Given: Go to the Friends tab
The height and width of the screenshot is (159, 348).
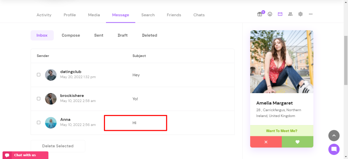Looking at the screenshot, I should [174, 15].
